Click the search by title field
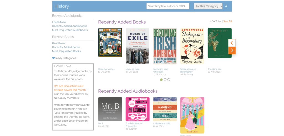Viewport: 284px width, 136px height. tap(168, 6)
